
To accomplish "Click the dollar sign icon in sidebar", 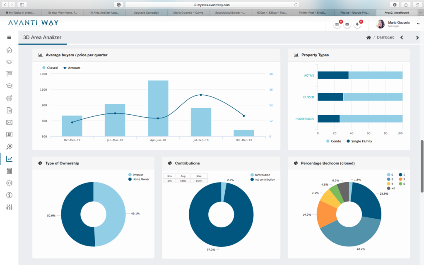I will pos(9,195).
